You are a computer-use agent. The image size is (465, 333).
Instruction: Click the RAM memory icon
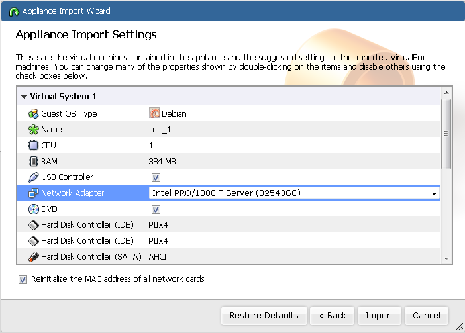[34, 161]
